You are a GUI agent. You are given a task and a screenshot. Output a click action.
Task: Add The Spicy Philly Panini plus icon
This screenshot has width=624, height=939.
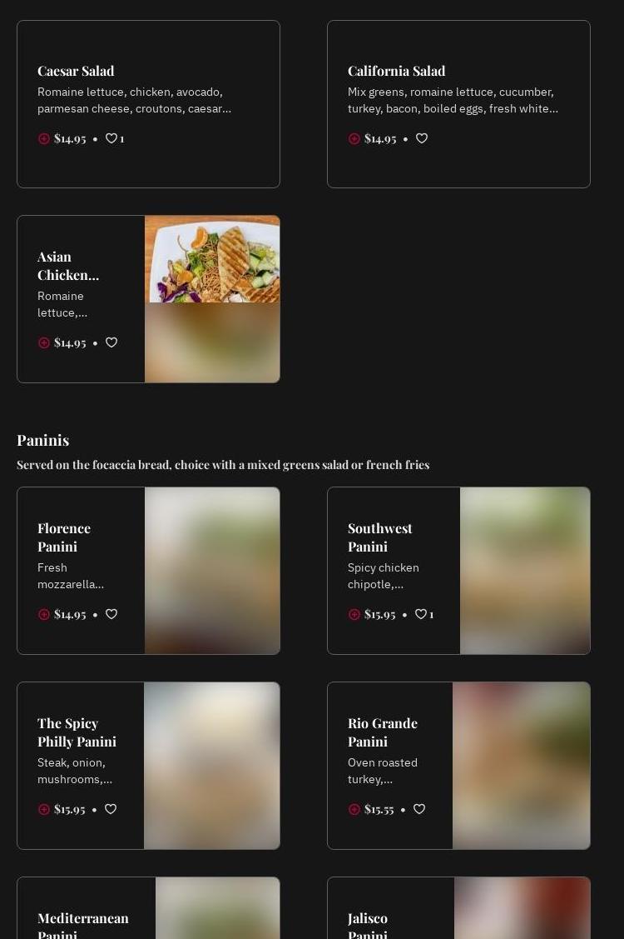(43, 810)
